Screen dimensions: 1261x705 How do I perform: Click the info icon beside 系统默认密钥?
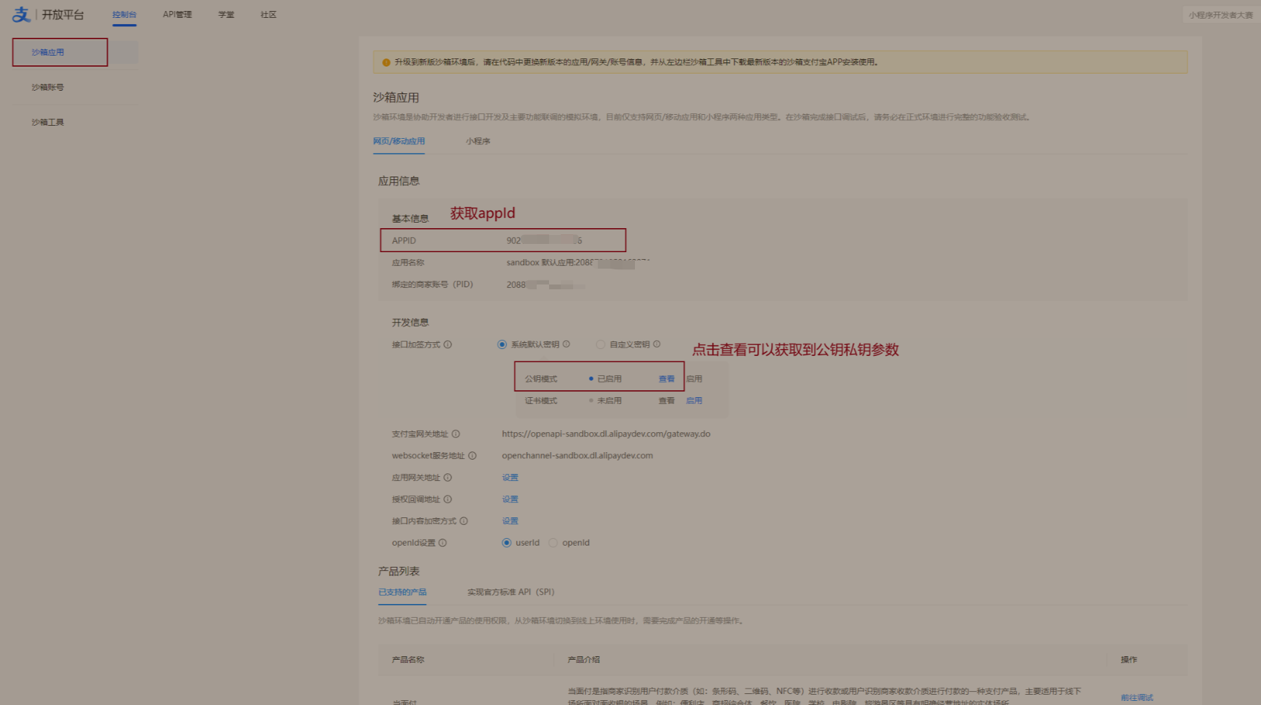pyautogui.click(x=566, y=344)
